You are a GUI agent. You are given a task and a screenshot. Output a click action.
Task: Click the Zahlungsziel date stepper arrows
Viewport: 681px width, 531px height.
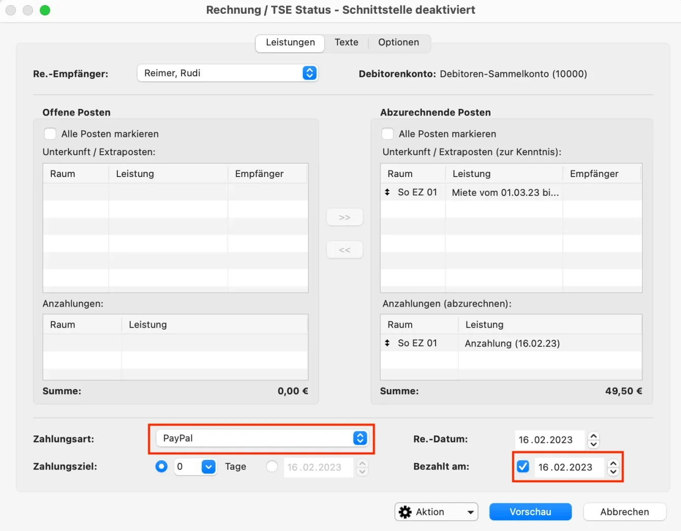coord(362,467)
